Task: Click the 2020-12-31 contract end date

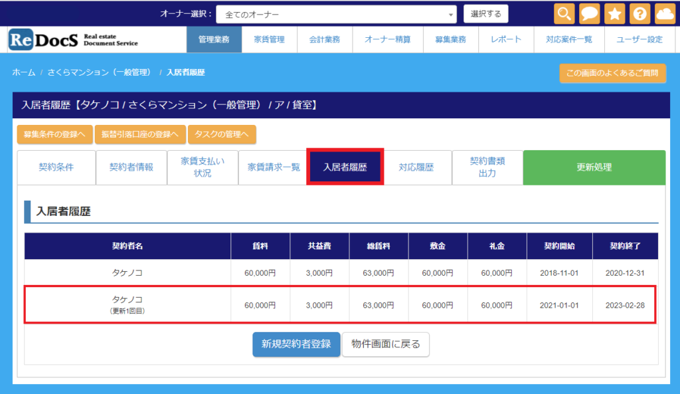Action: coord(625,273)
